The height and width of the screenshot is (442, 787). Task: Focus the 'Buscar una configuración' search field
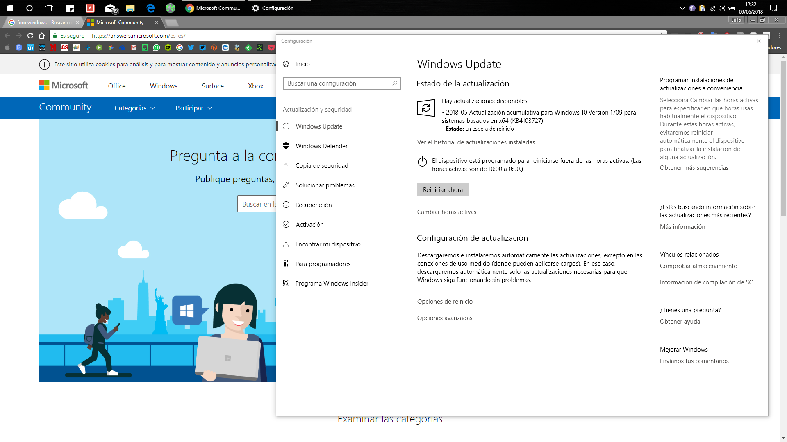click(341, 83)
